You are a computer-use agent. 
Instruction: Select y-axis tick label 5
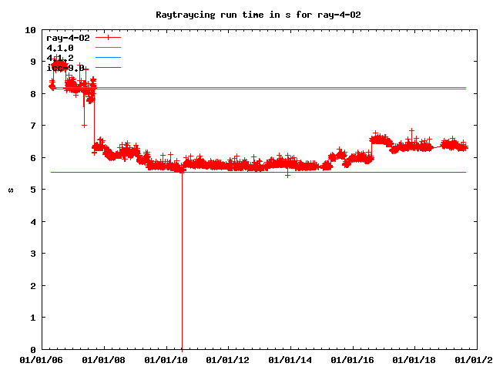[32, 190]
